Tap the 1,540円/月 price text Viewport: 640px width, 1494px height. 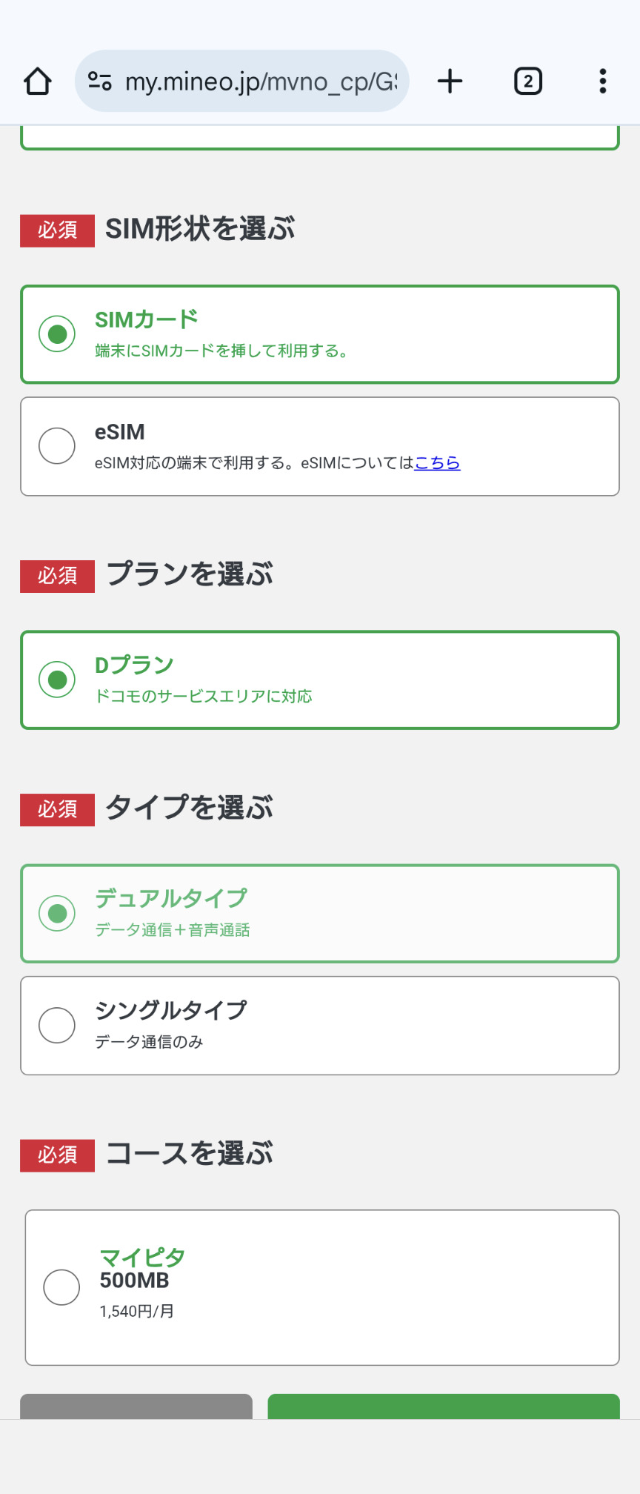click(137, 1311)
